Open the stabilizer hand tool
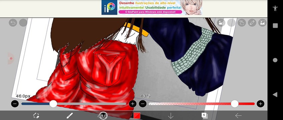The image size is (283, 120). (x=242, y=23)
